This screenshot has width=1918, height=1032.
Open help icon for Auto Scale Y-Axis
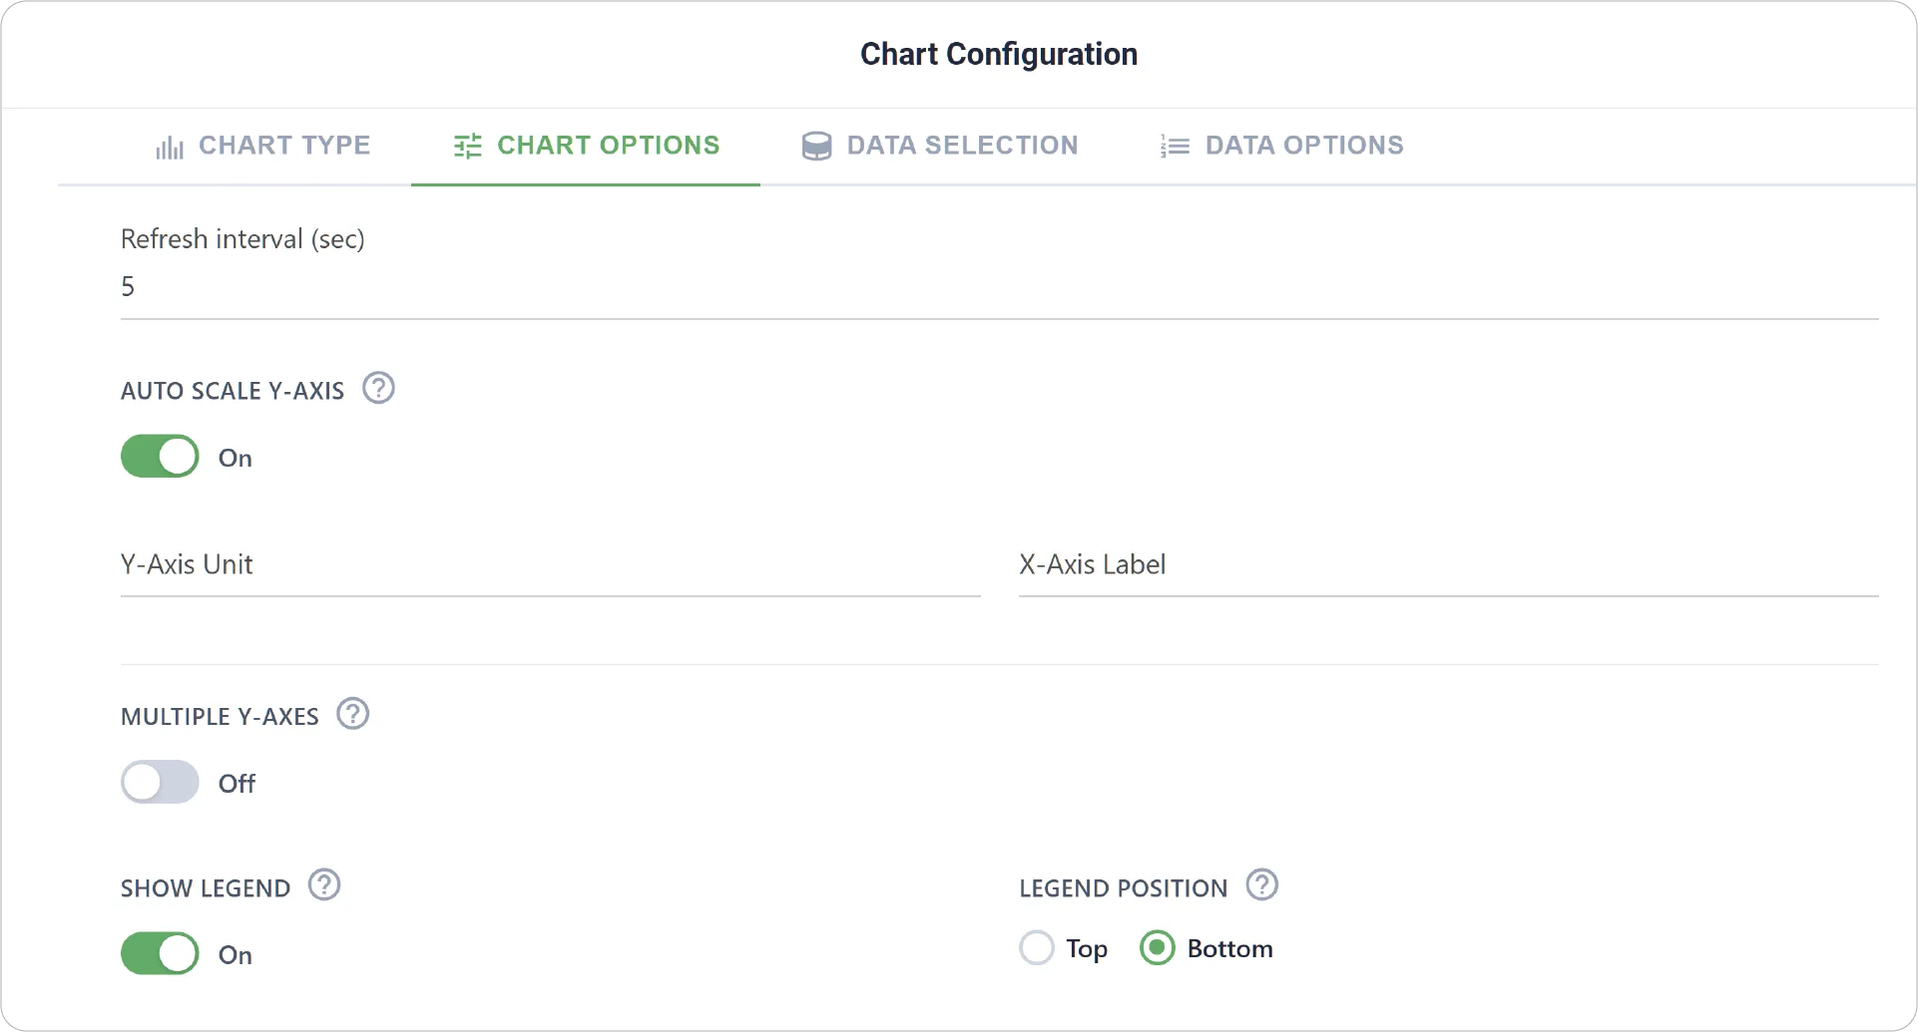point(378,388)
